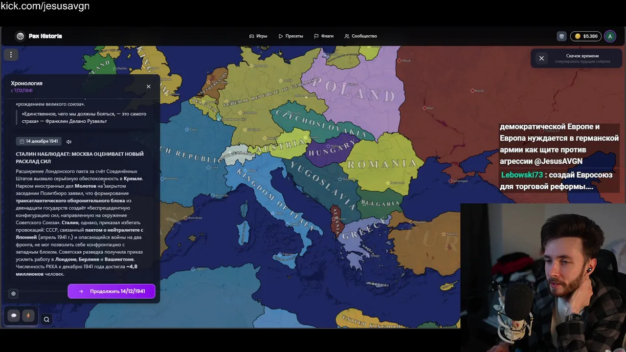Select KINGDOM OF ITALY on the map
Image resolution: width=626 pixels, height=352 pixels.
tap(275, 199)
